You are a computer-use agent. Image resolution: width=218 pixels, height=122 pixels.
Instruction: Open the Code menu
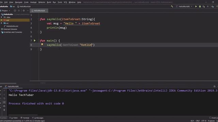coord(26,2)
